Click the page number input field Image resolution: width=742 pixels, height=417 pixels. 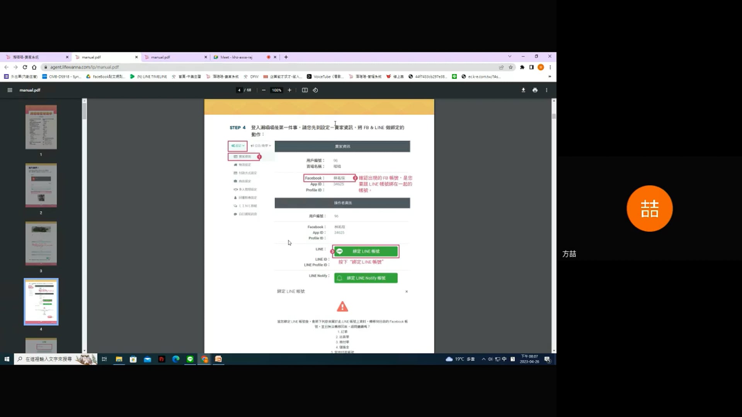tap(239, 90)
